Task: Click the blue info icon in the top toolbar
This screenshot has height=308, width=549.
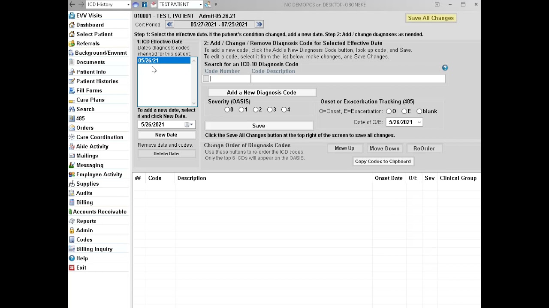Action: pyautogui.click(x=145, y=4)
